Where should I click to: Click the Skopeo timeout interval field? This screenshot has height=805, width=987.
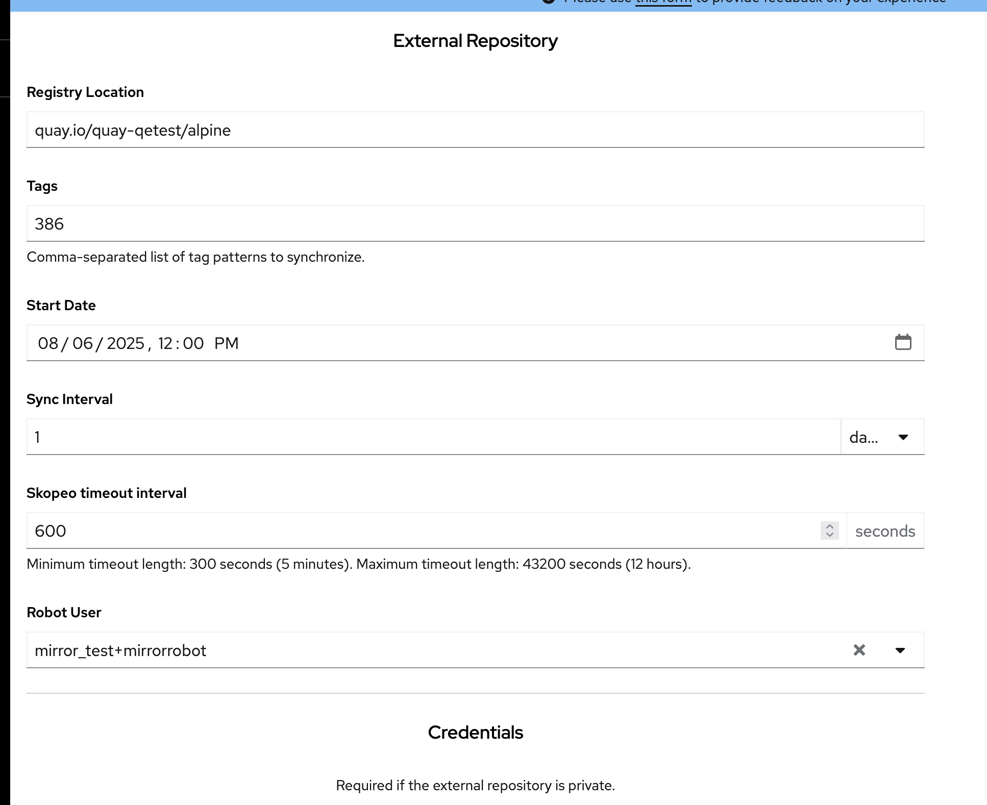(x=424, y=531)
